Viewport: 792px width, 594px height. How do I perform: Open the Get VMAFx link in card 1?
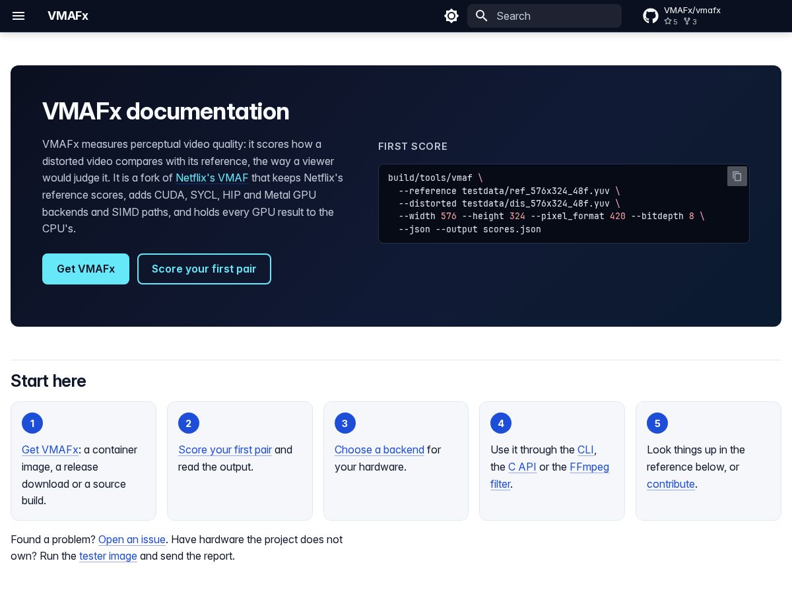[50, 449]
